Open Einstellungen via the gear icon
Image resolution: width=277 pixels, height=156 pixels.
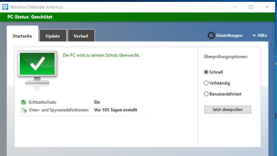point(211,35)
